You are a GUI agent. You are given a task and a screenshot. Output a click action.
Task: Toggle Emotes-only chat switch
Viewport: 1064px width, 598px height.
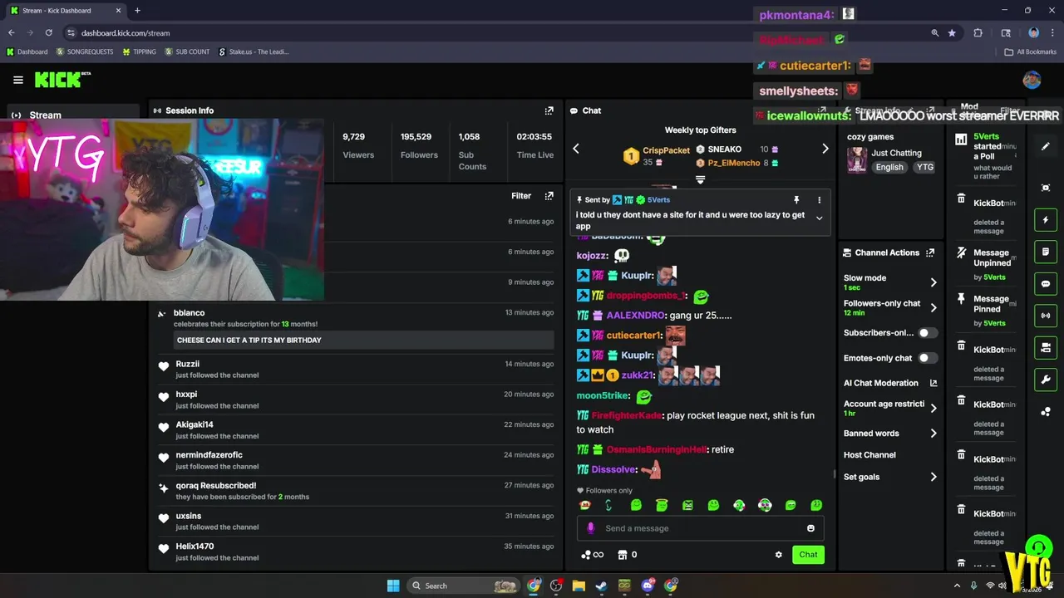click(928, 358)
